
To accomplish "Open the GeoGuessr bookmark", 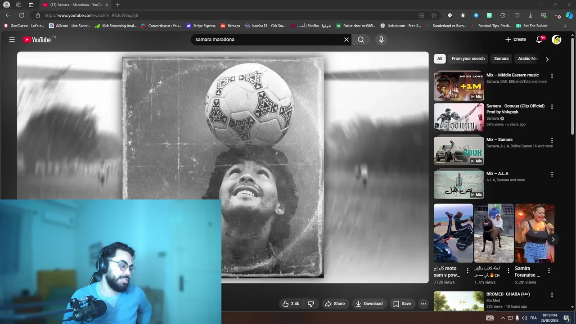I will click(24, 26).
